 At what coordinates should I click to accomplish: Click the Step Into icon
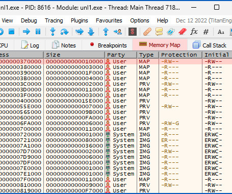pos(53,32)
